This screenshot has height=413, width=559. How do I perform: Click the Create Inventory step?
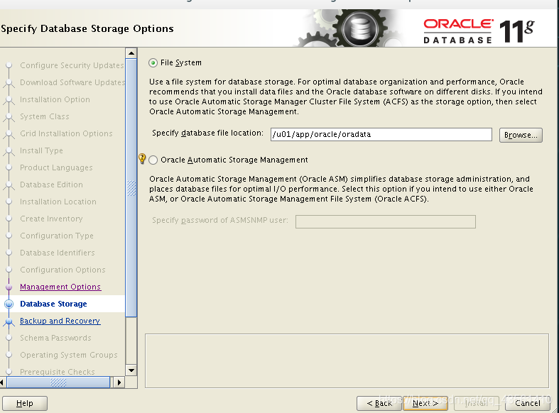pos(51,219)
